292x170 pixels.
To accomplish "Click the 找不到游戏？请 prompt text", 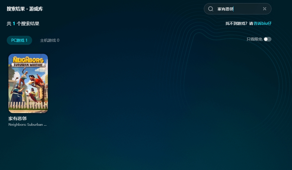I will pos(239,23).
